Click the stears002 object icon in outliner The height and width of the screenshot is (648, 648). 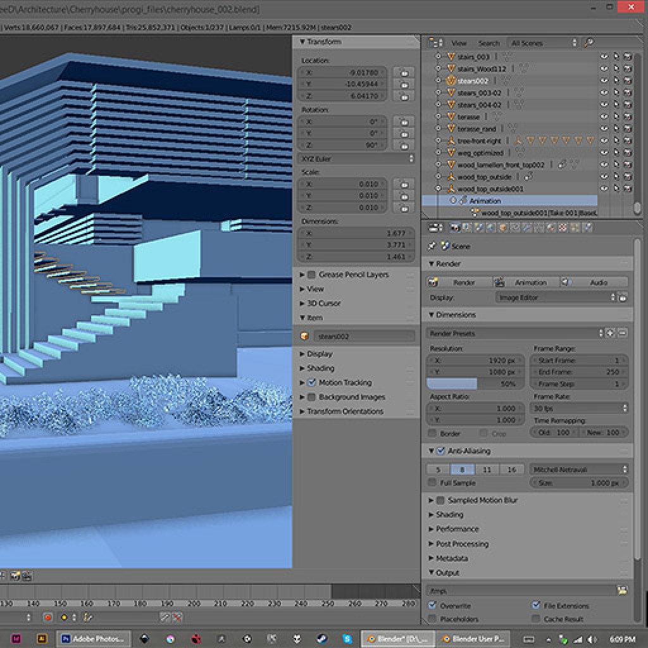pos(451,81)
